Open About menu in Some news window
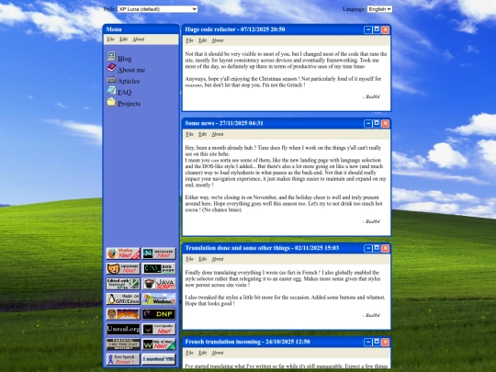 click(218, 134)
